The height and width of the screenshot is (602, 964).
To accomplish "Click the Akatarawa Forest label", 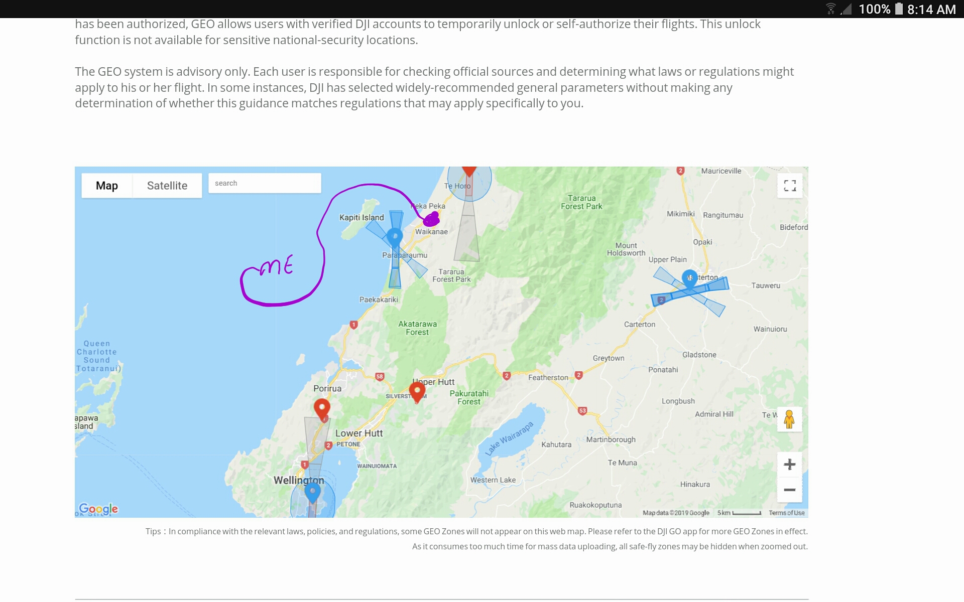I will pos(417,328).
